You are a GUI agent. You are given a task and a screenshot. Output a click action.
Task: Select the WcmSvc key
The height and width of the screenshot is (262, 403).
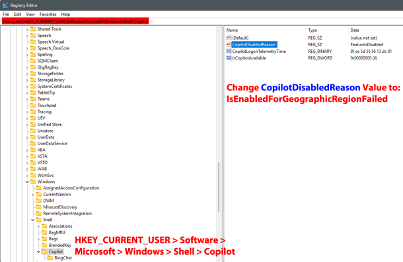click(x=46, y=175)
